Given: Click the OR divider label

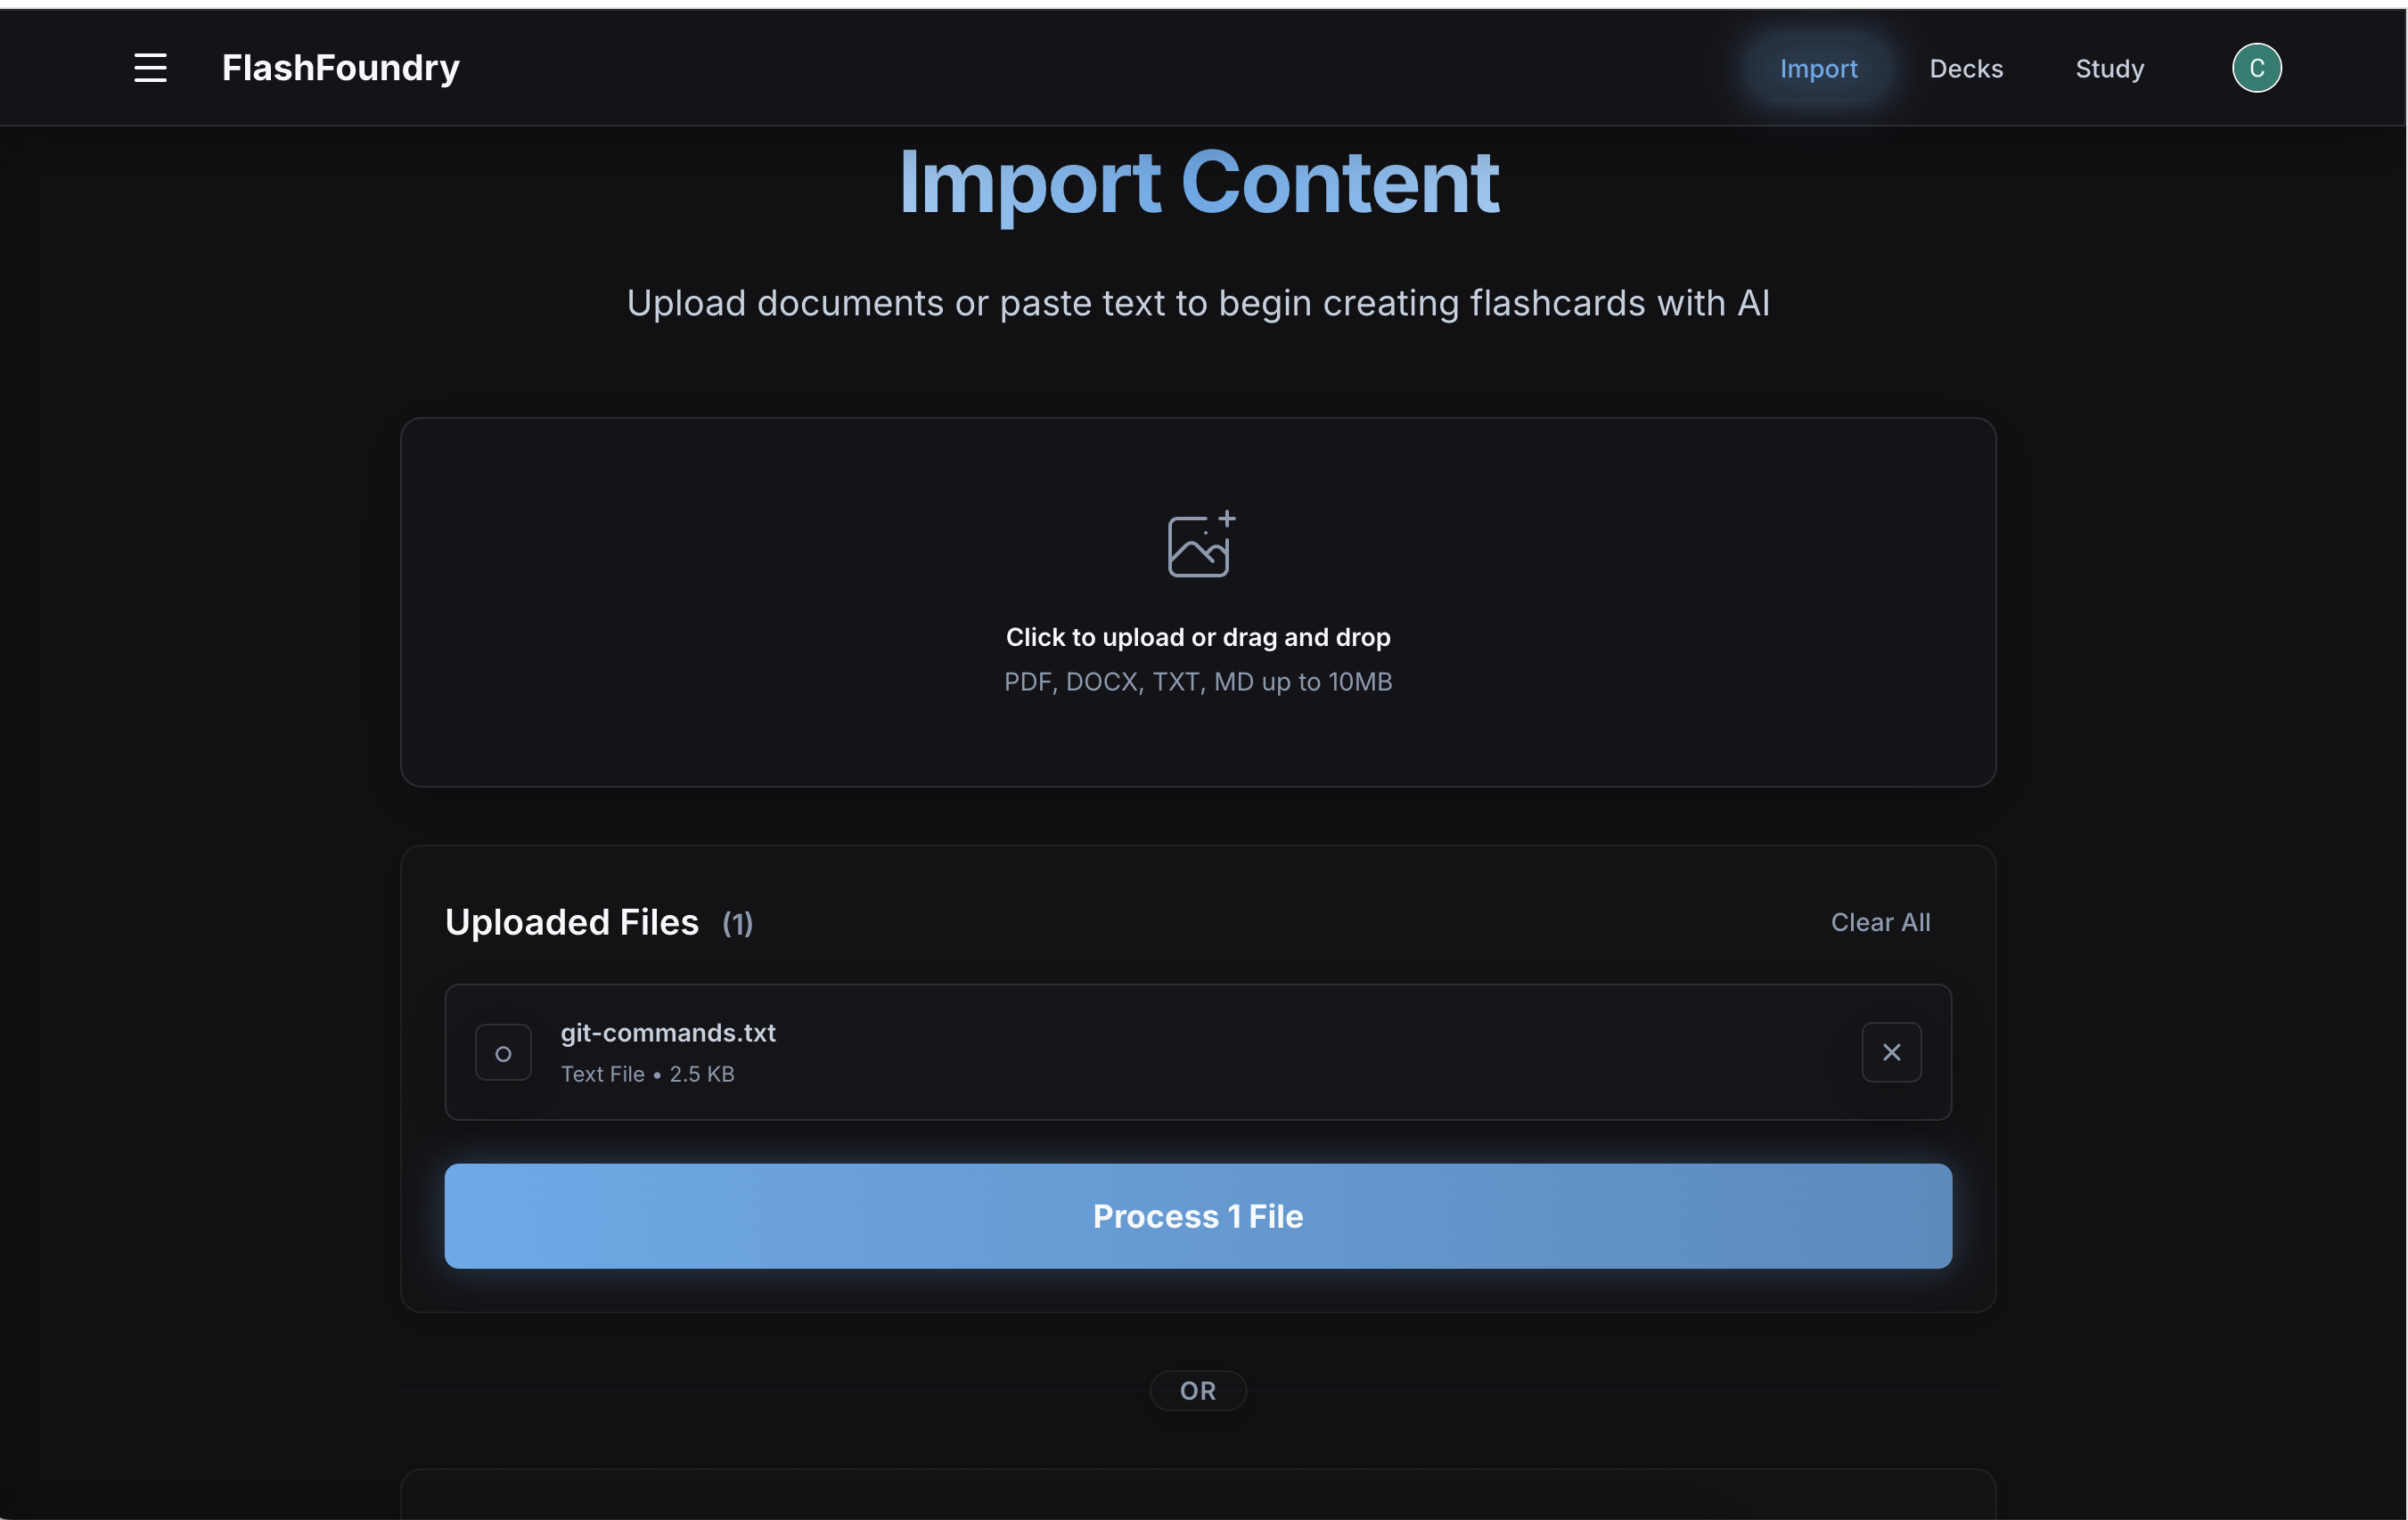Looking at the screenshot, I should click(1197, 1391).
